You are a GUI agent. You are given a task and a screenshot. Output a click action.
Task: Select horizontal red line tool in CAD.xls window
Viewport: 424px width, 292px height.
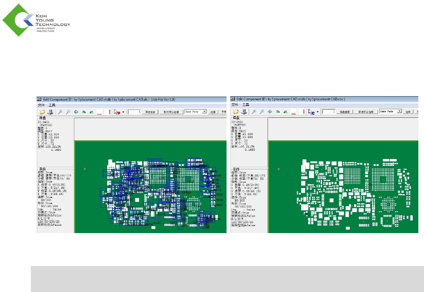pos(99,112)
